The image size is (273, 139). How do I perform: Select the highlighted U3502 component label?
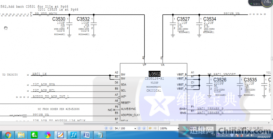coord(155,74)
